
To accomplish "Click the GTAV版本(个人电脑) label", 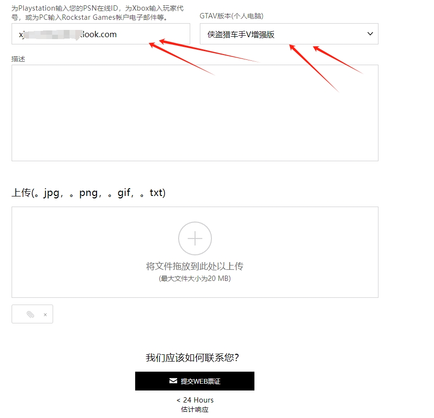I will (x=231, y=16).
